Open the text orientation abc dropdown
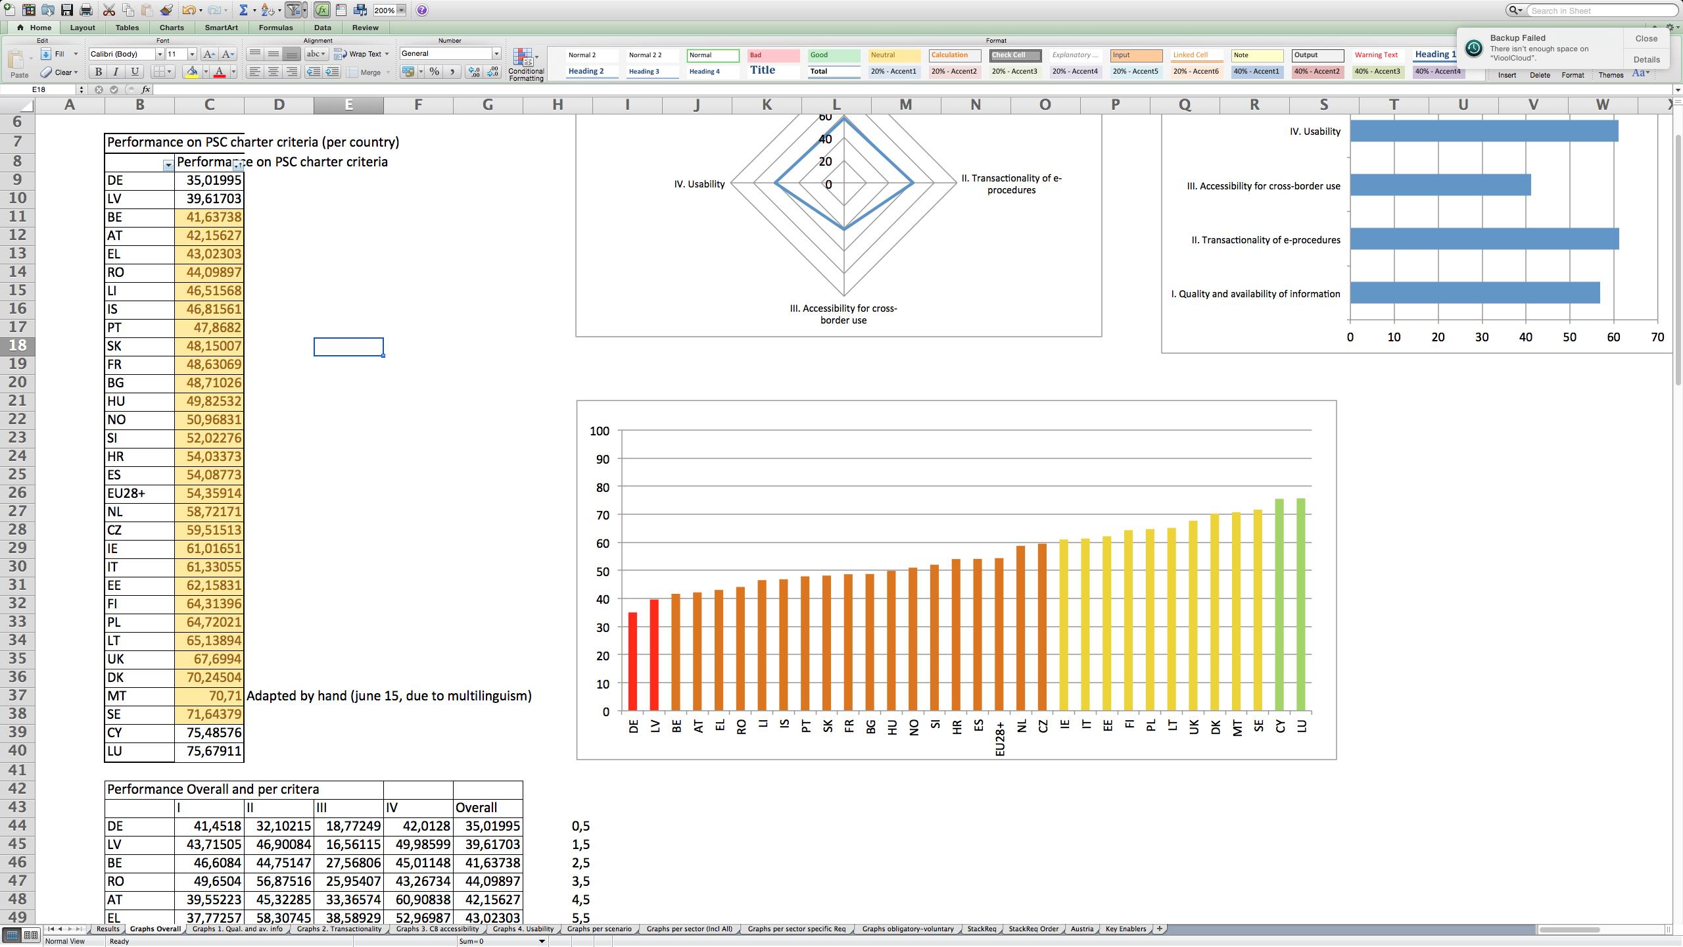The image size is (1683, 947). pos(316,54)
